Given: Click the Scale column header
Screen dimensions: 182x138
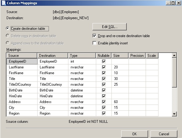Looking at the screenshot, I should pos(152,56).
